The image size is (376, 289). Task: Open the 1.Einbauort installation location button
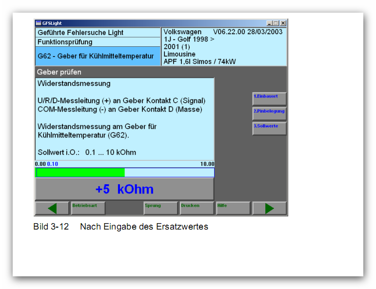pyautogui.click(x=269, y=98)
